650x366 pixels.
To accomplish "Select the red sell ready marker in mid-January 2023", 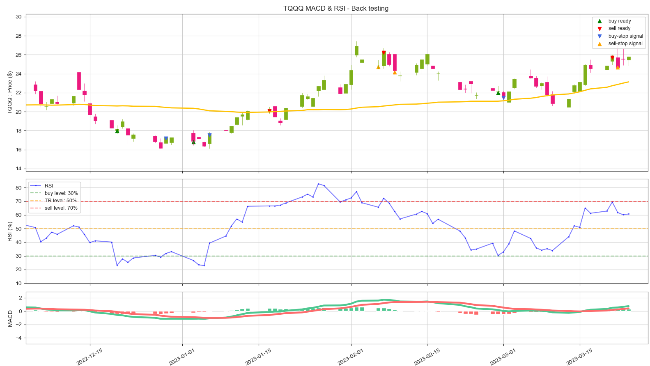I will coord(269,111).
